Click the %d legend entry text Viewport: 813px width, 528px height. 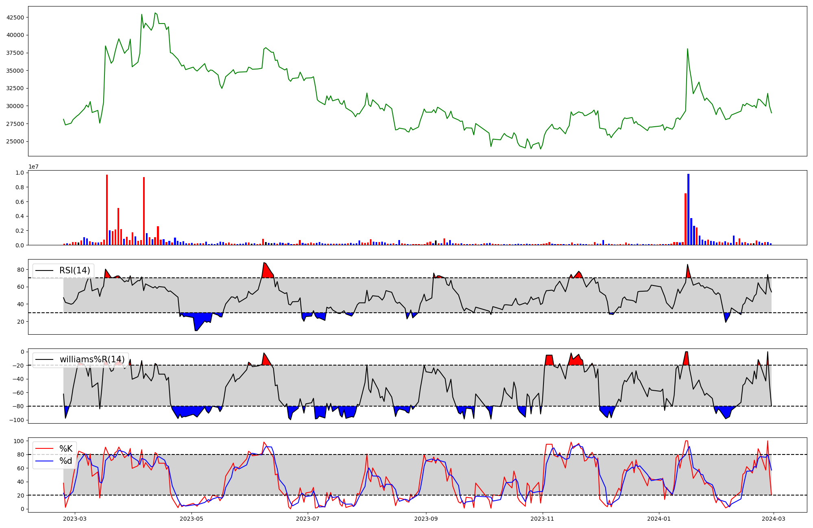66,461
